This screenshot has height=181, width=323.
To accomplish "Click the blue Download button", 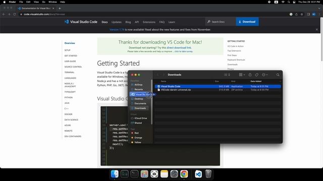I will point(247,22).
